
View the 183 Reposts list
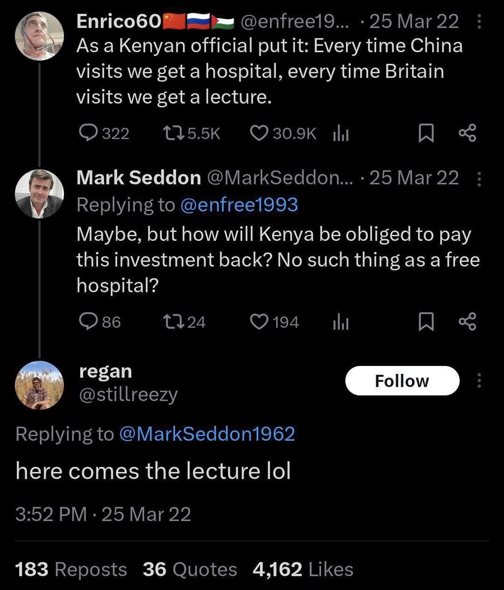[x=71, y=569]
